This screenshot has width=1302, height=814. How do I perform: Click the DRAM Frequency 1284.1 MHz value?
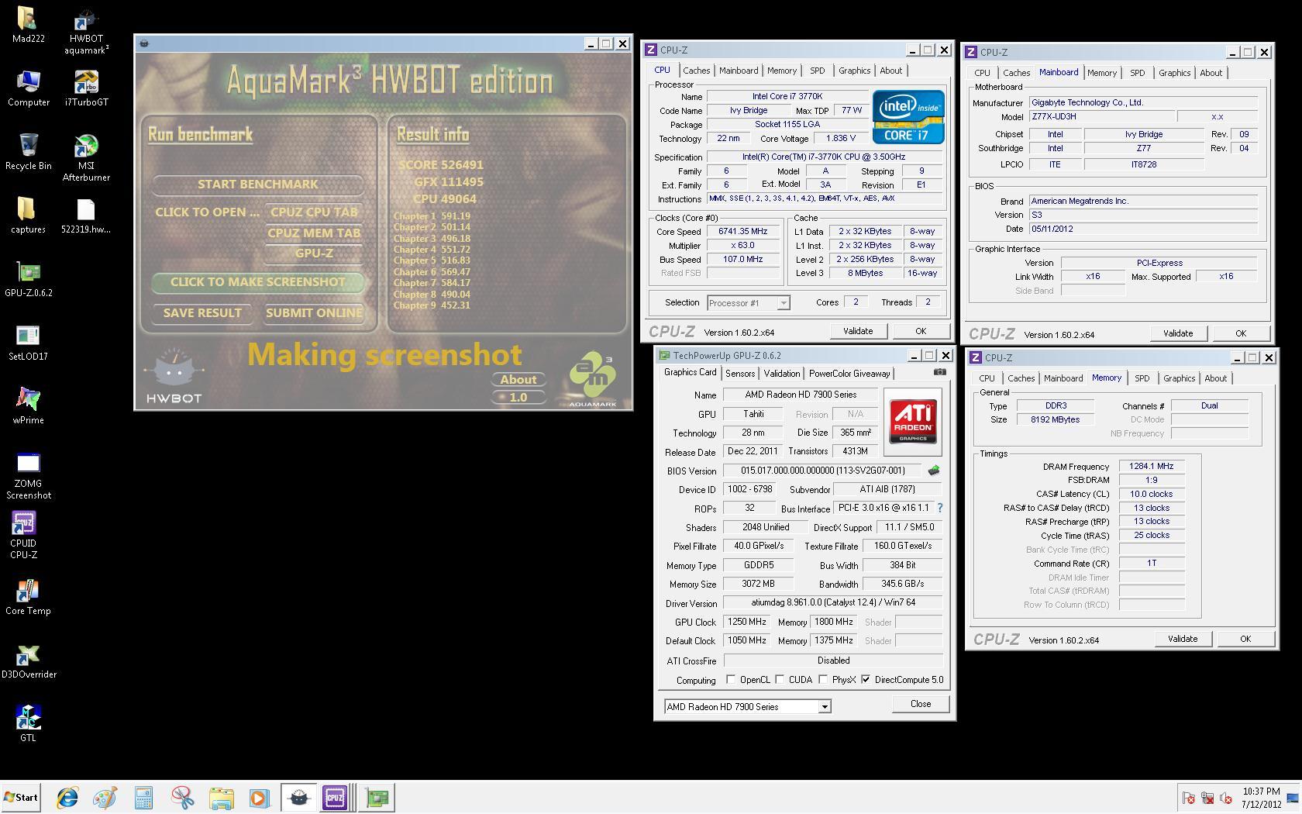coord(1152,467)
